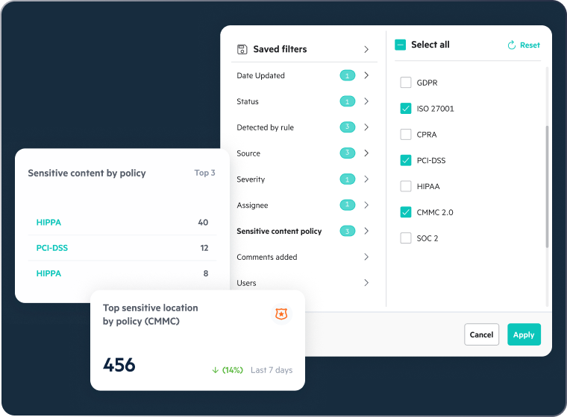This screenshot has height=417, width=567.
Task: Click the green down arrow trend icon
Action: tap(216, 370)
